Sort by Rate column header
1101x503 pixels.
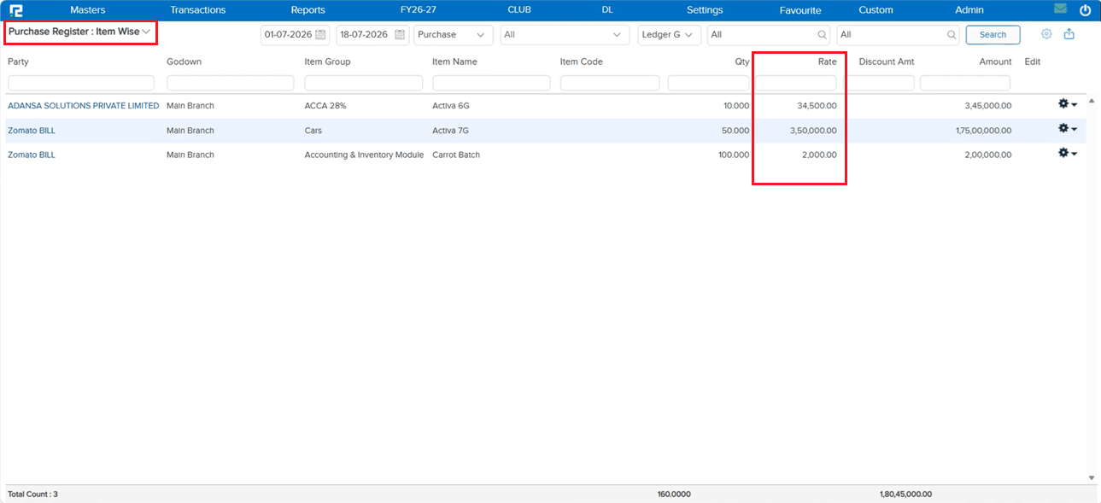click(827, 61)
